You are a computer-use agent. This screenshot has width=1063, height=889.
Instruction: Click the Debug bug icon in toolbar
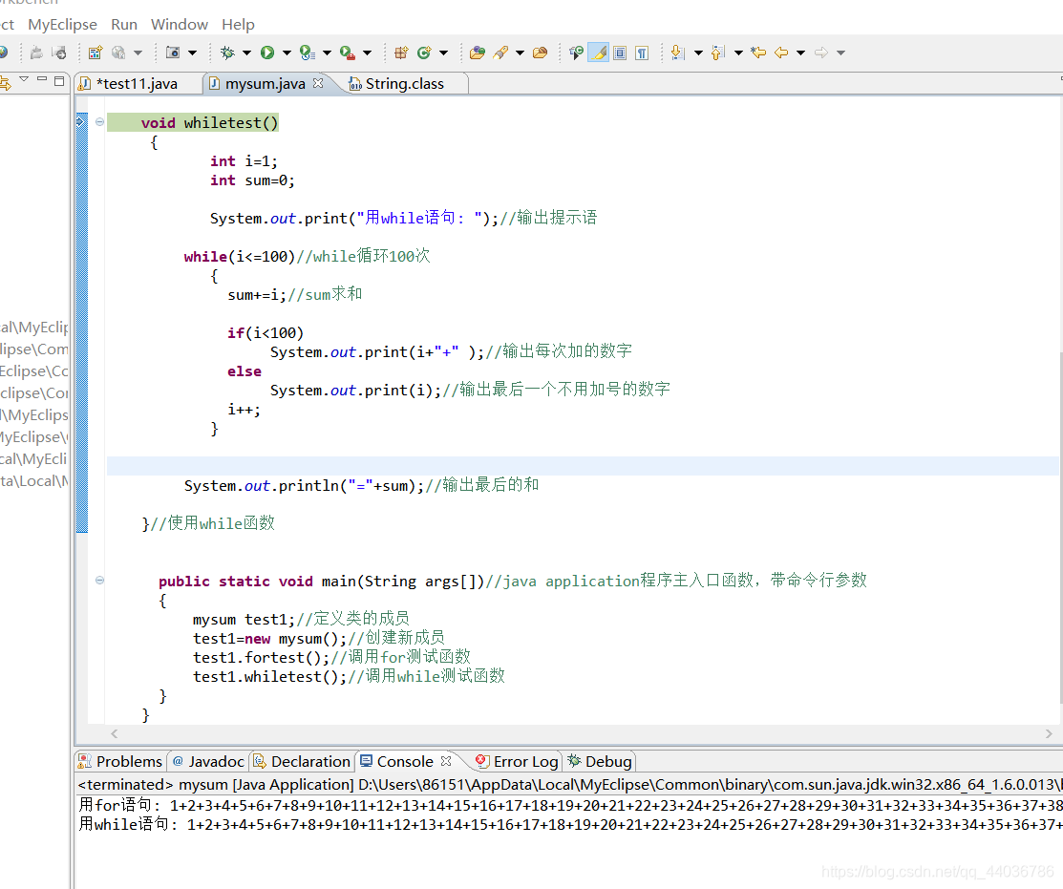tap(227, 53)
